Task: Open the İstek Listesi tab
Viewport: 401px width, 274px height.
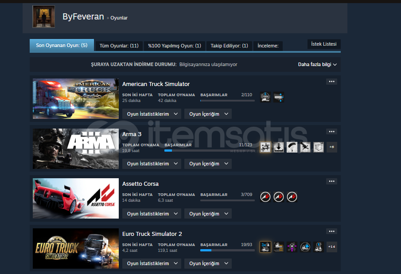Action: [324, 44]
